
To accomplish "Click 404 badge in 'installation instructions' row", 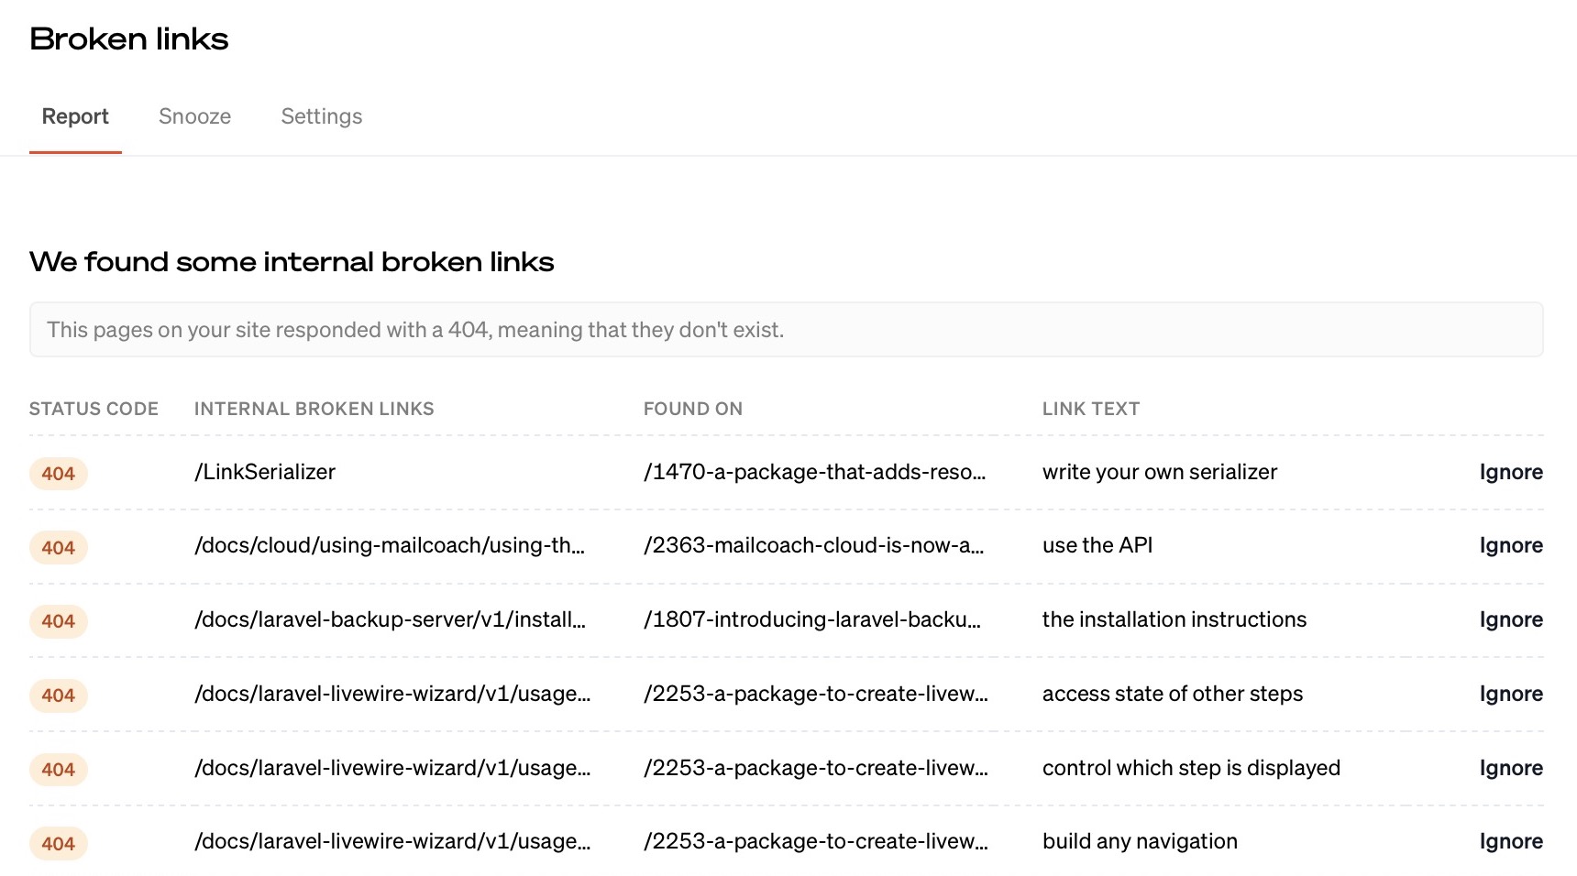I will coord(59,621).
